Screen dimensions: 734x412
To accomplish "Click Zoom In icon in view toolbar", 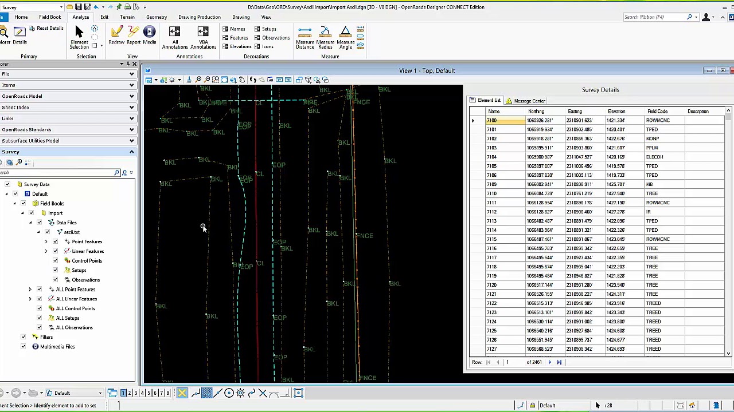I will tap(199, 80).
